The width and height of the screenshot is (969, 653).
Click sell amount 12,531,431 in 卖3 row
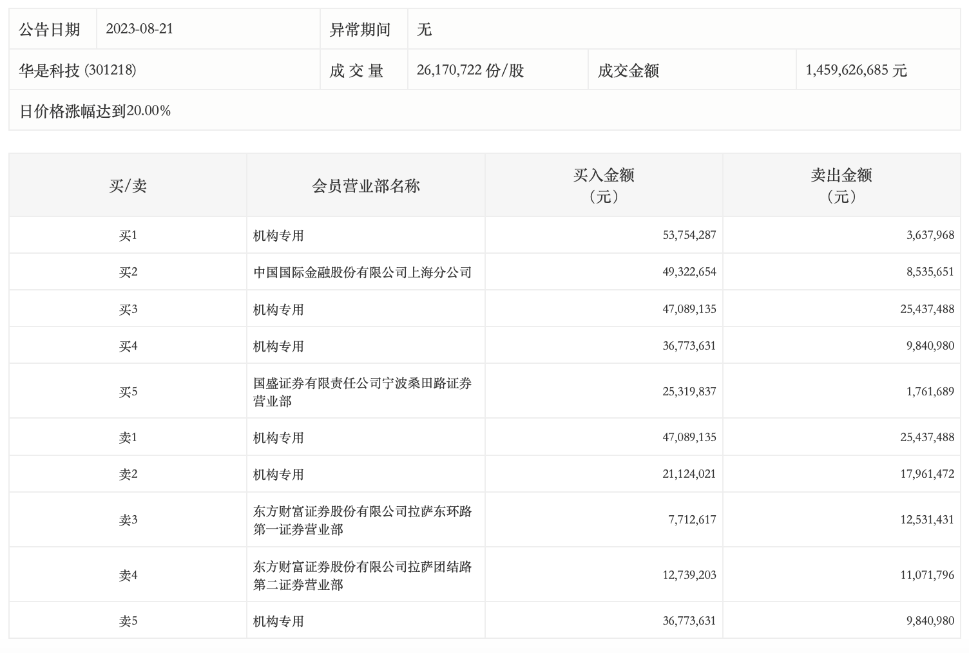pyautogui.click(x=926, y=520)
